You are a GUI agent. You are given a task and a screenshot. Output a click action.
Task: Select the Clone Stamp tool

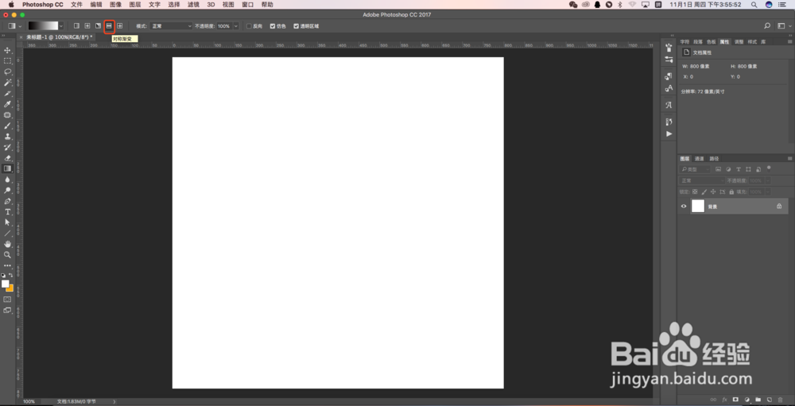click(x=8, y=137)
